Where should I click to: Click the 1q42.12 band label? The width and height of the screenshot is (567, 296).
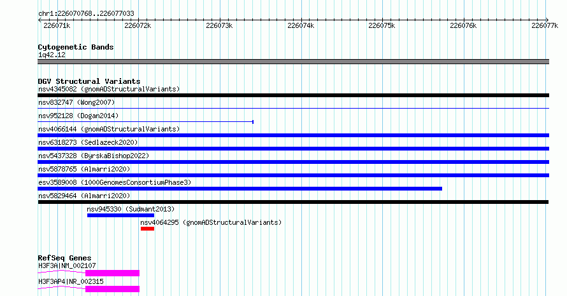tap(52, 55)
